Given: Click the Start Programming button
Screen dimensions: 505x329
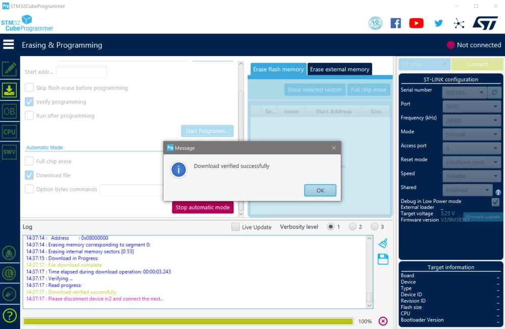Looking at the screenshot, I should (x=207, y=131).
